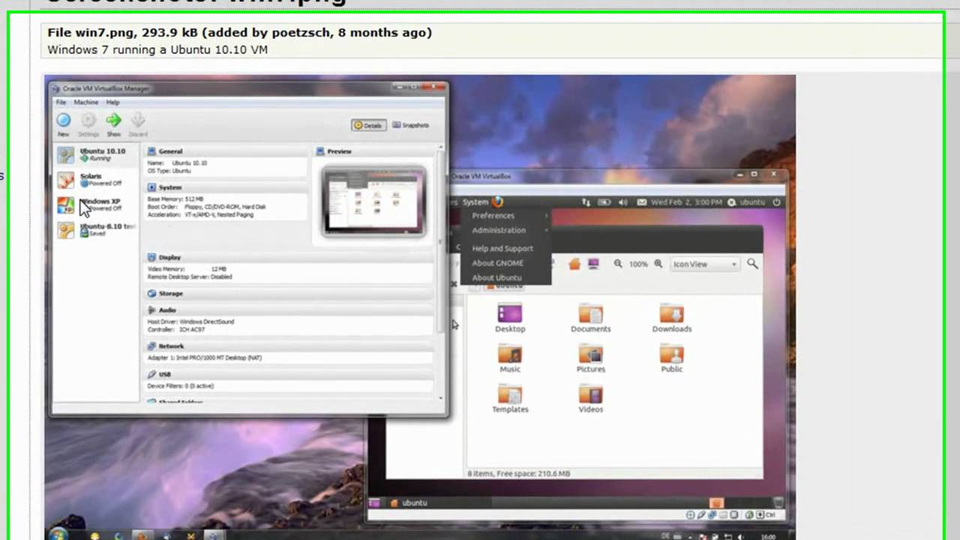Select the Ubuntu 10.10 virtual machine
The width and height of the screenshot is (960, 540).
pos(97,154)
